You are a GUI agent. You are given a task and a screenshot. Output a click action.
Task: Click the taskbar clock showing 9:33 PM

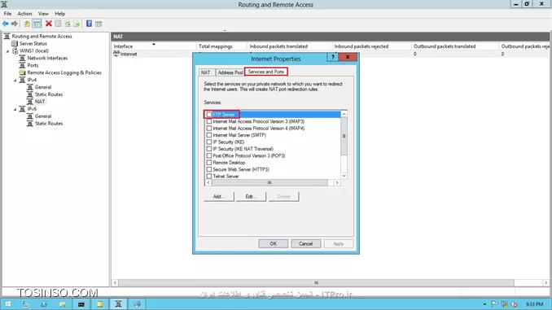(534, 304)
